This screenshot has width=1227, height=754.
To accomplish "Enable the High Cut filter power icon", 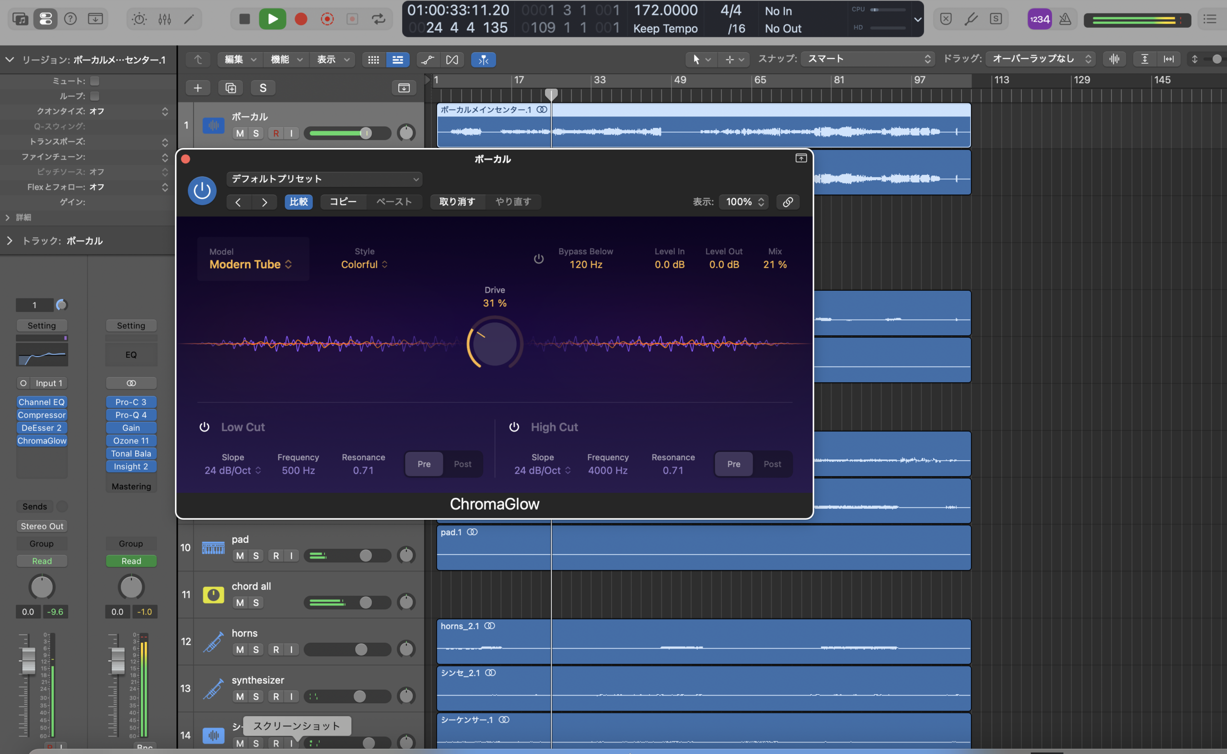I will pos(514,427).
